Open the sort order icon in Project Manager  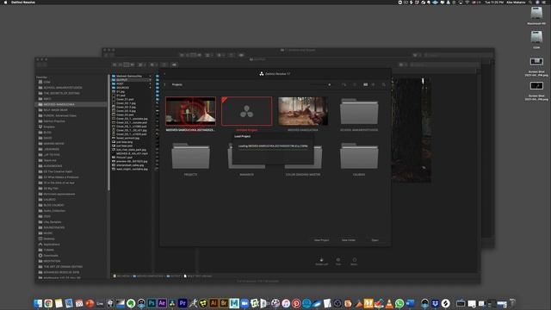(x=344, y=84)
